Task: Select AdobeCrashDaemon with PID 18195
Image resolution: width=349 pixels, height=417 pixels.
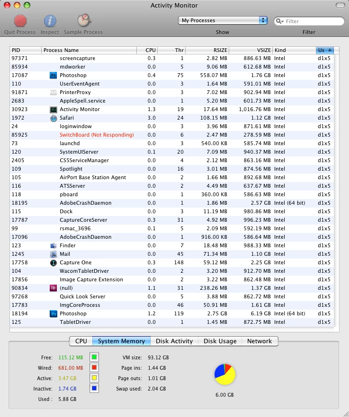Action: coord(172,203)
